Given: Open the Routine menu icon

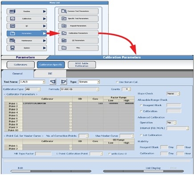Looking at the screenshot, I should point(12,11).
